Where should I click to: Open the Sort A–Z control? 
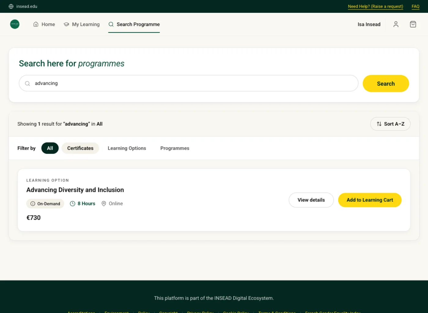(390, 124)
